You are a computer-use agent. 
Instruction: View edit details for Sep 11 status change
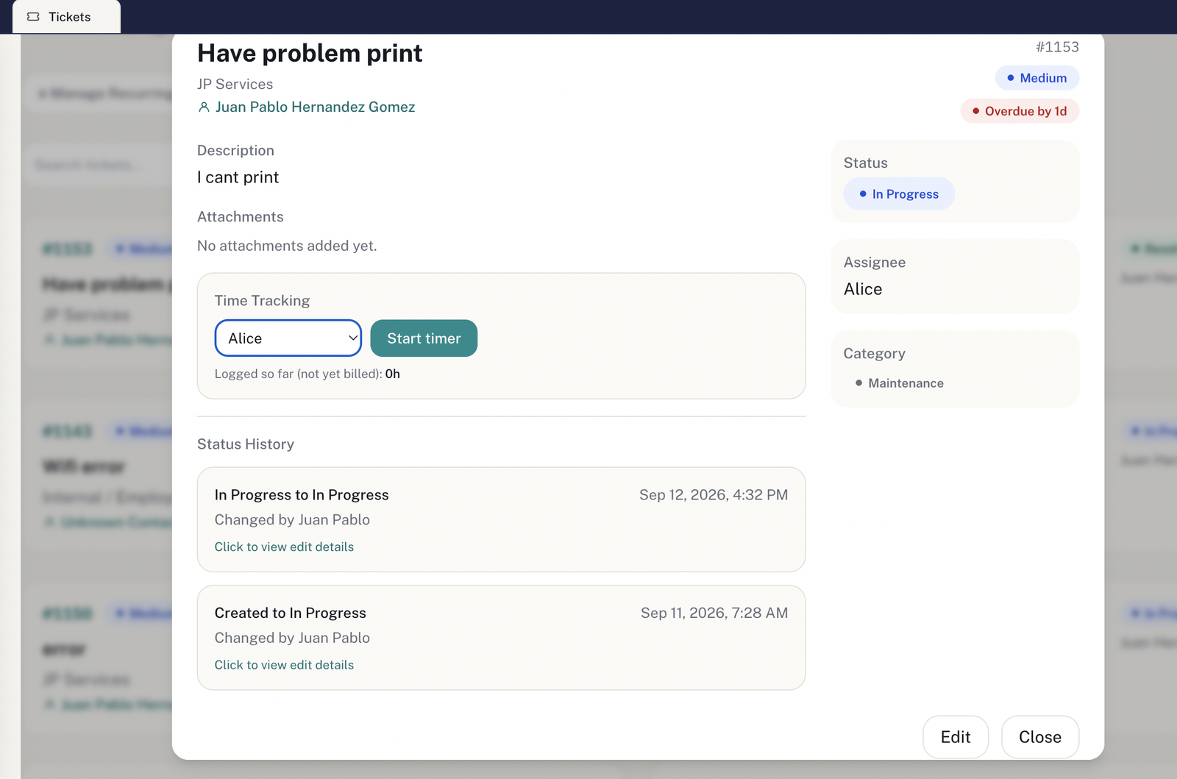click(284, 665)
